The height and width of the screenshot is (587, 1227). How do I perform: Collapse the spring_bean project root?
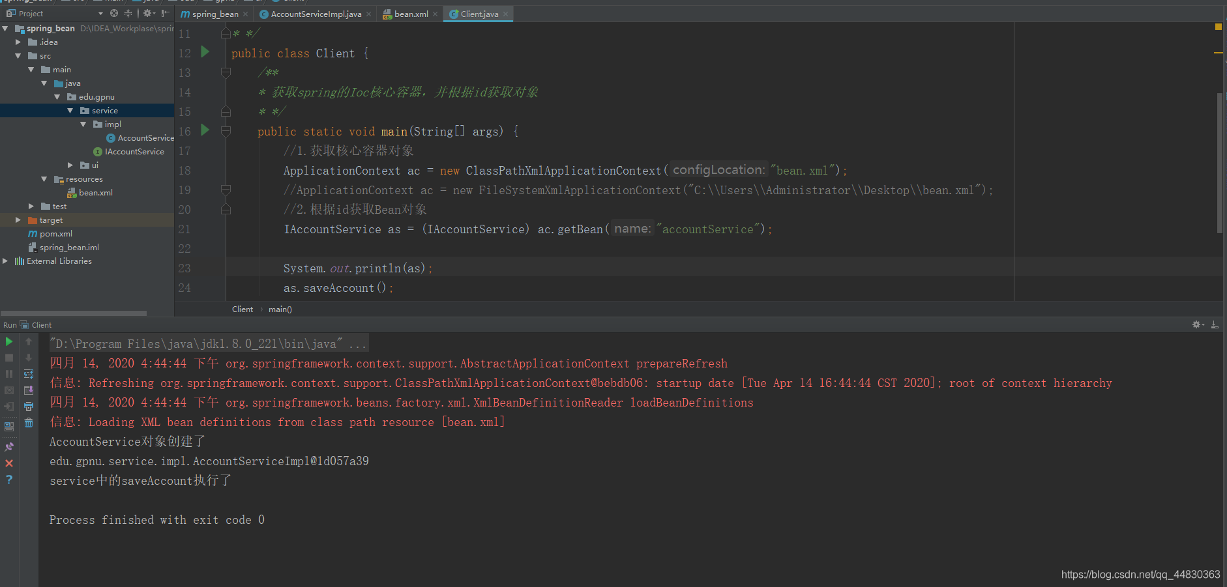5,28
